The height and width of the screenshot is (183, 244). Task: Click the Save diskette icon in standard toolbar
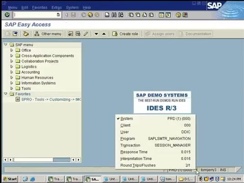click(73, 15)
